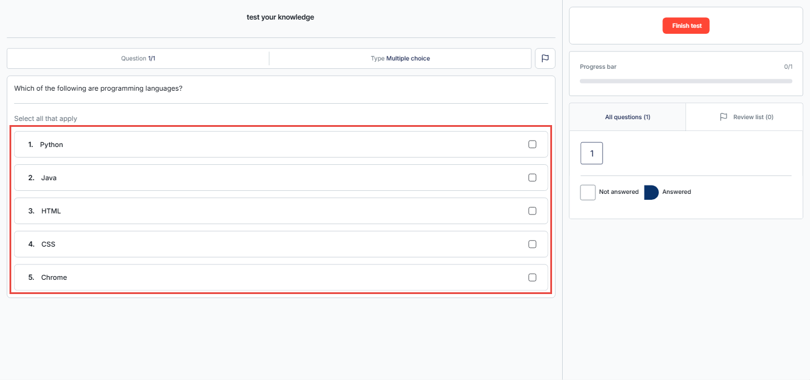This screenshot has height=380, width=810.
Task: Flag this question for review
Action: click(x=545, y=59)
